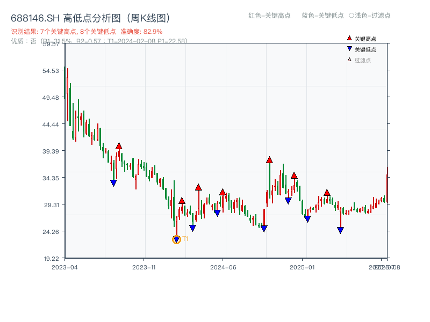The width and height of the screenshot is (430, 322).
Task: Click the blue 关键低点 triangle icon in the chart legend
Action: (348, 47)
